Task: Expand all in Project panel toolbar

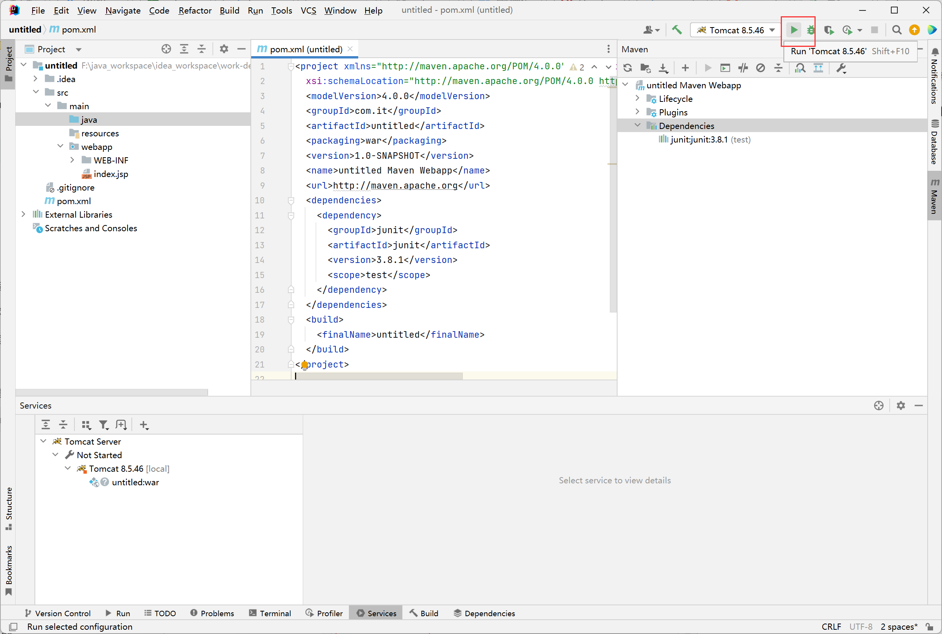Action: 184,49
